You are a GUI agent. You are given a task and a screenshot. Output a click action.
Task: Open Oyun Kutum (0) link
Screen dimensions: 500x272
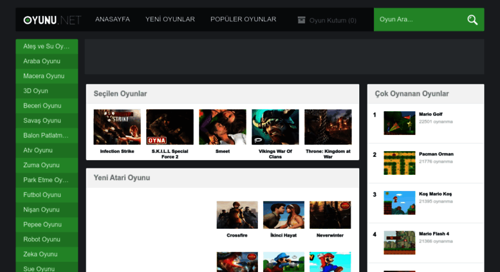tap(333, 21)
